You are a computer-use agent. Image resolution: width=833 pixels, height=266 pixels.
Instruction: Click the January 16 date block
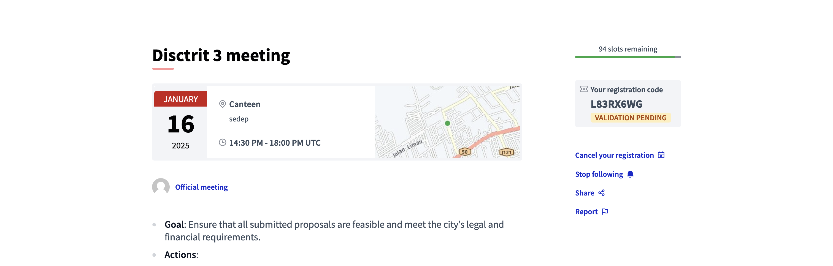tap(181, 123)
